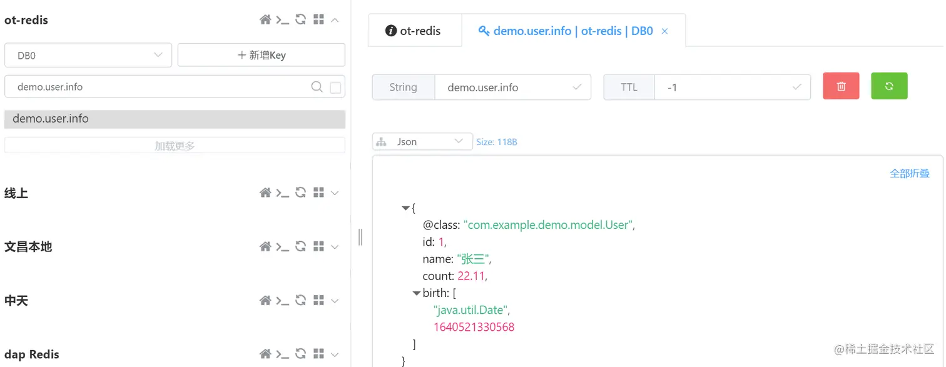Click the home icon for ot-redis

pyautogui.click(x=265, y=20)
